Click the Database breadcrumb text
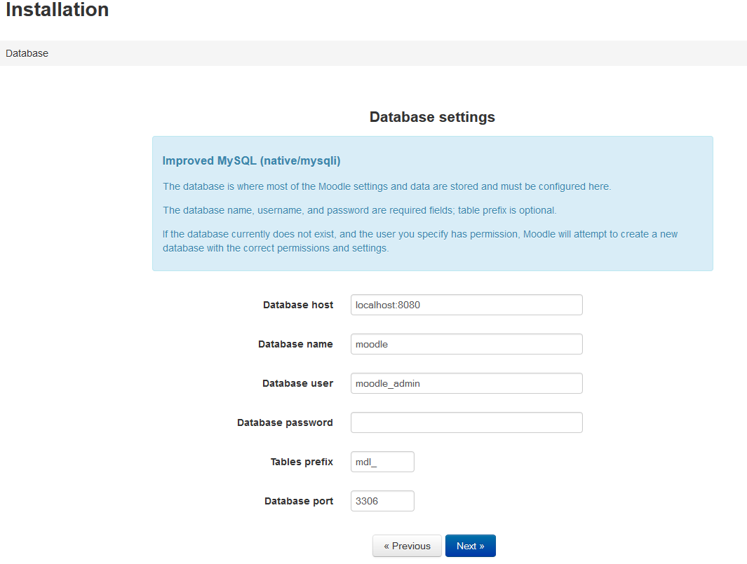 27,53
